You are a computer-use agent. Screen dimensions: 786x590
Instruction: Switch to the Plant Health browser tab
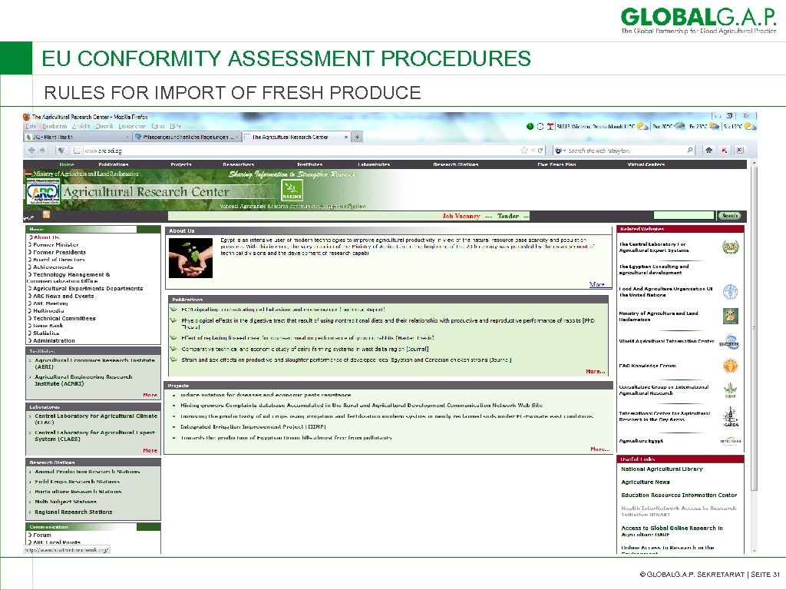[78, 137]
